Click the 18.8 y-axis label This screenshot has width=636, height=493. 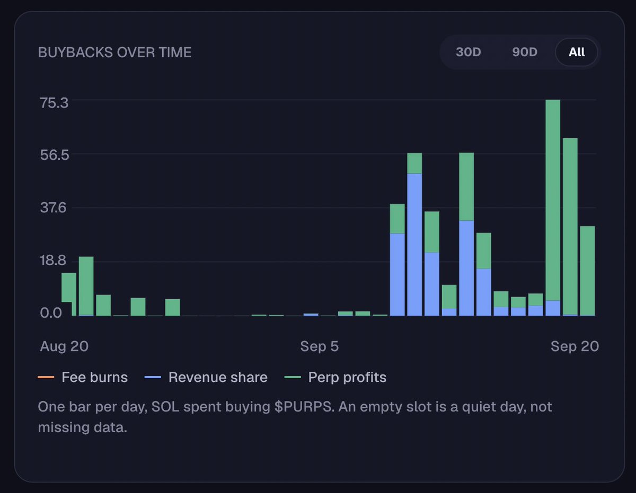[54, 261]
